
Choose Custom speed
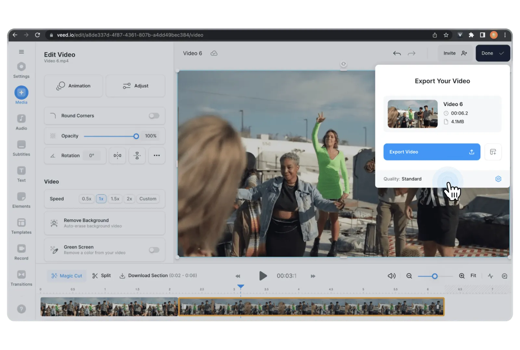[x=148, y=199]
